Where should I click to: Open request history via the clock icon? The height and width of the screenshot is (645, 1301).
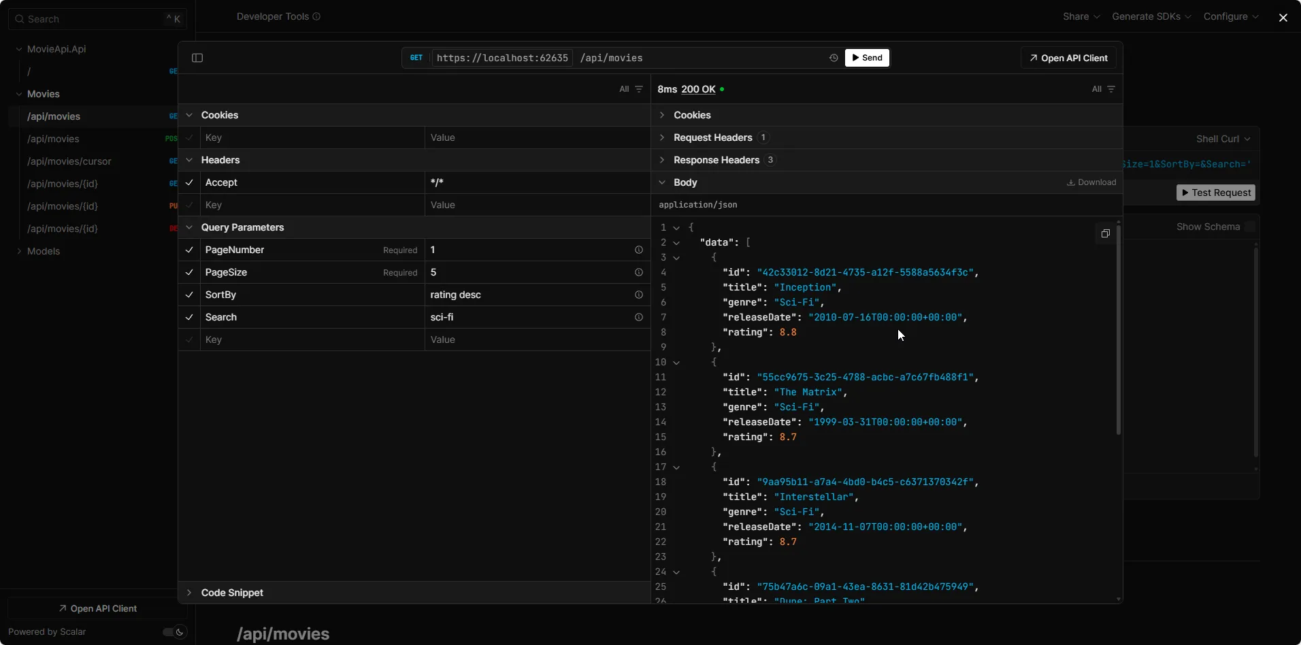[833, 58]
